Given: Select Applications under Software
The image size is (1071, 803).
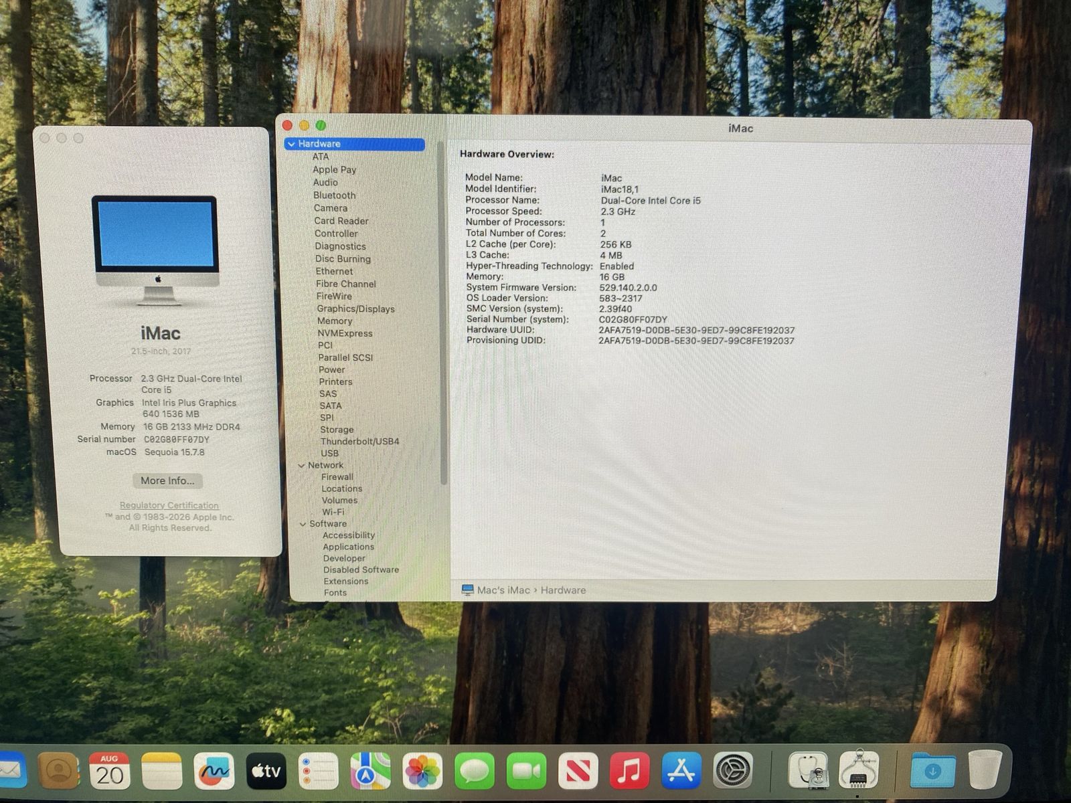Looking at the screenshot, I should (x=348, y=547).
